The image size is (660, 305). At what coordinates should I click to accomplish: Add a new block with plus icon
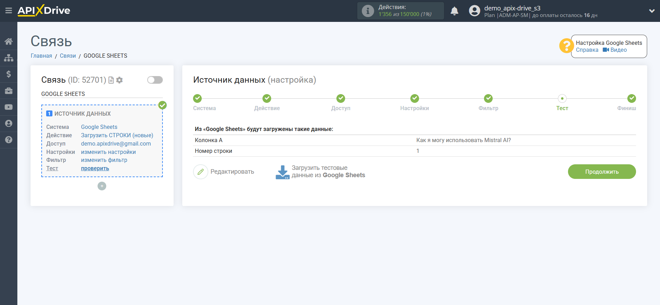click(x=102, y=186)
